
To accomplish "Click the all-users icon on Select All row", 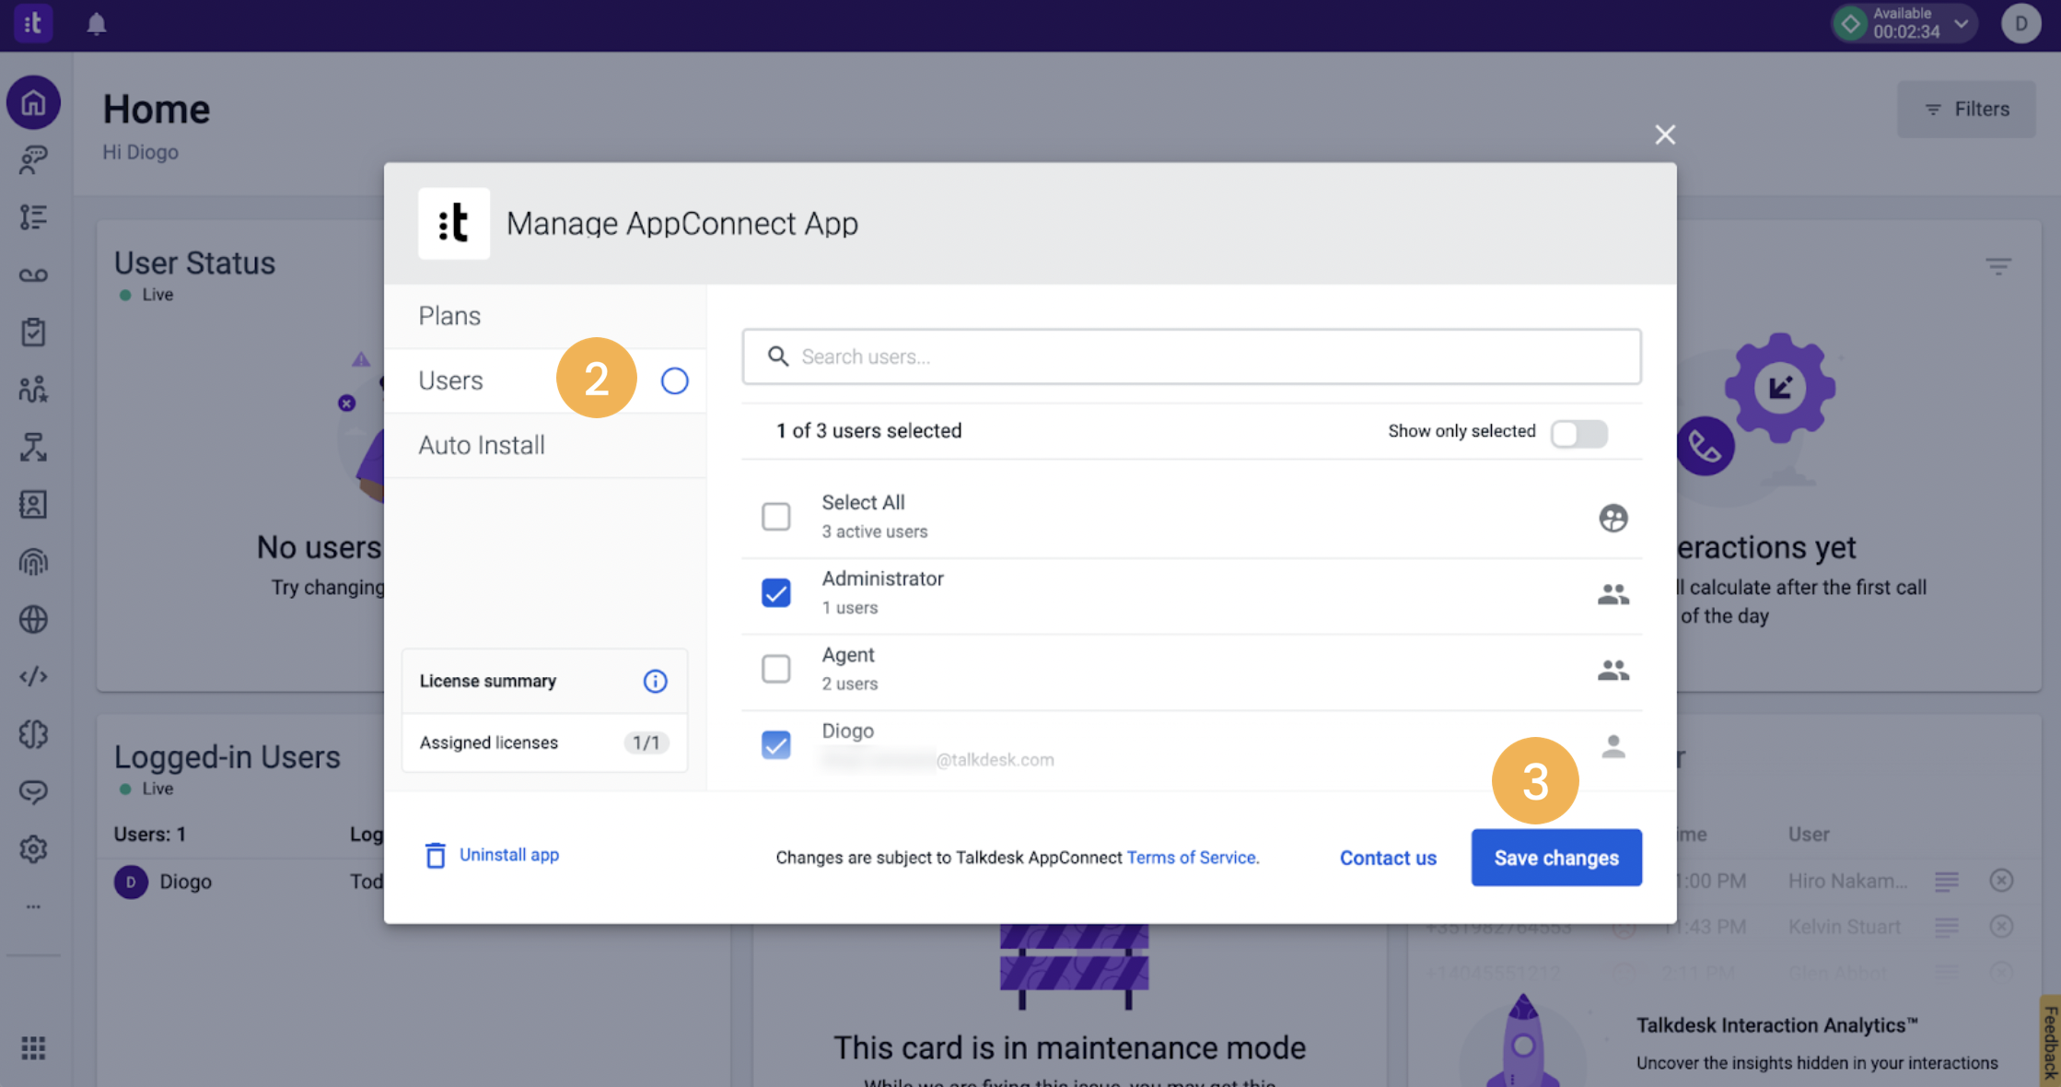I will pyautogui.click(x=1613, y=518).
